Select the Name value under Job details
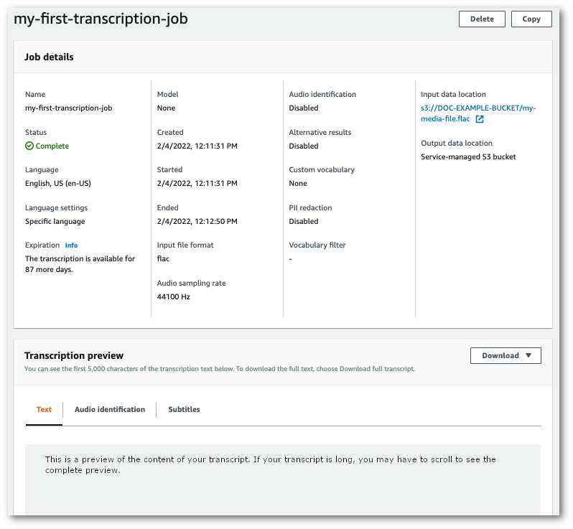The width and height of the screenshot is (573, 529). point(68,108)
